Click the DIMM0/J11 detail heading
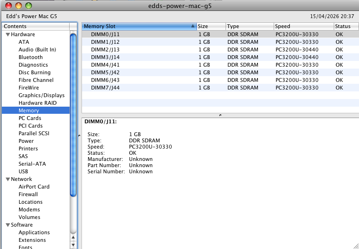Screen dimensions: 359x249 [x=101, y=122]
